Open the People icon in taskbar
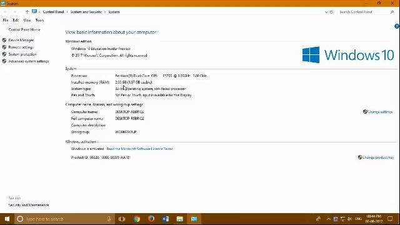 coord(318,219)
